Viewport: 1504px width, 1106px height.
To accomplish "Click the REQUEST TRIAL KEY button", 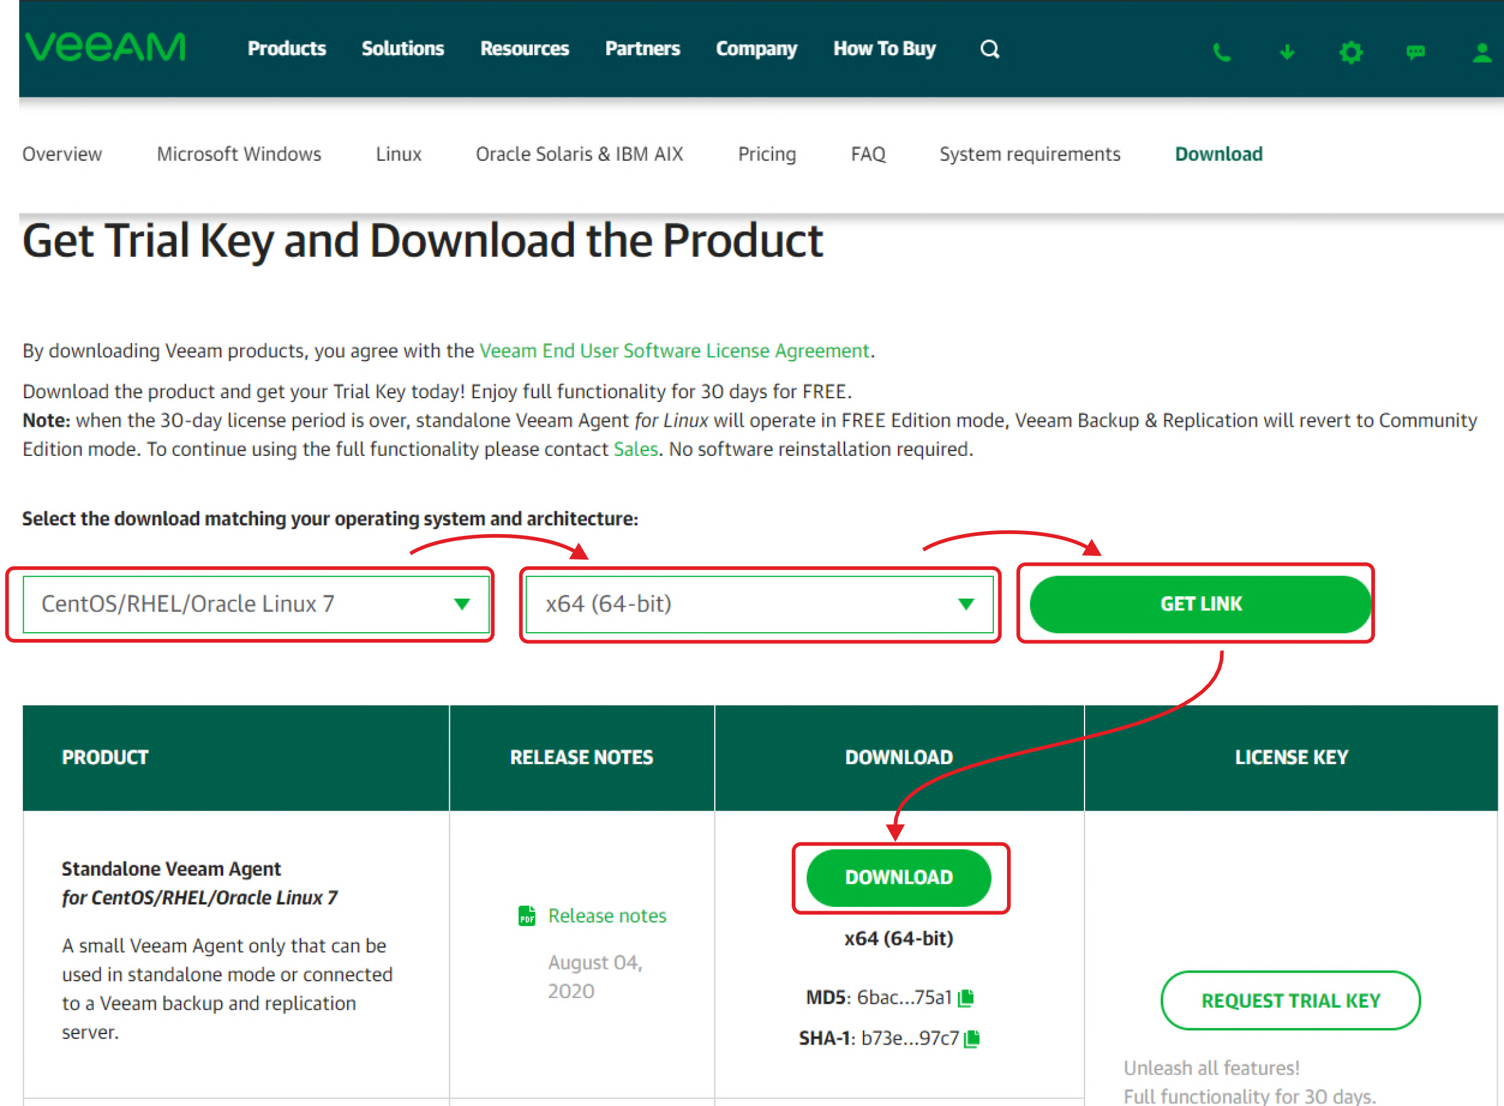I will coord(1290,1000).
